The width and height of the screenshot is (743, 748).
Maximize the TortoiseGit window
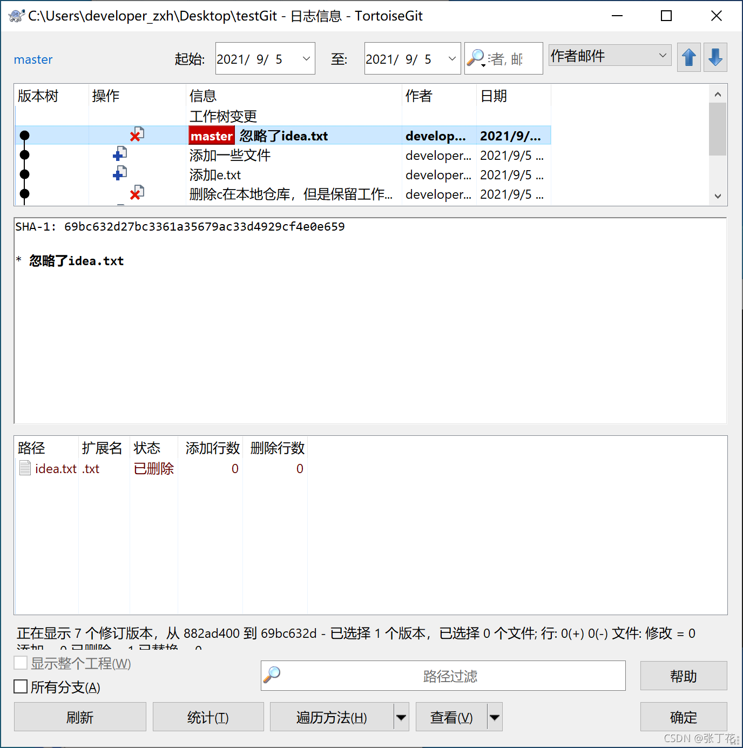pyautogui.click(x=666, y=16)
